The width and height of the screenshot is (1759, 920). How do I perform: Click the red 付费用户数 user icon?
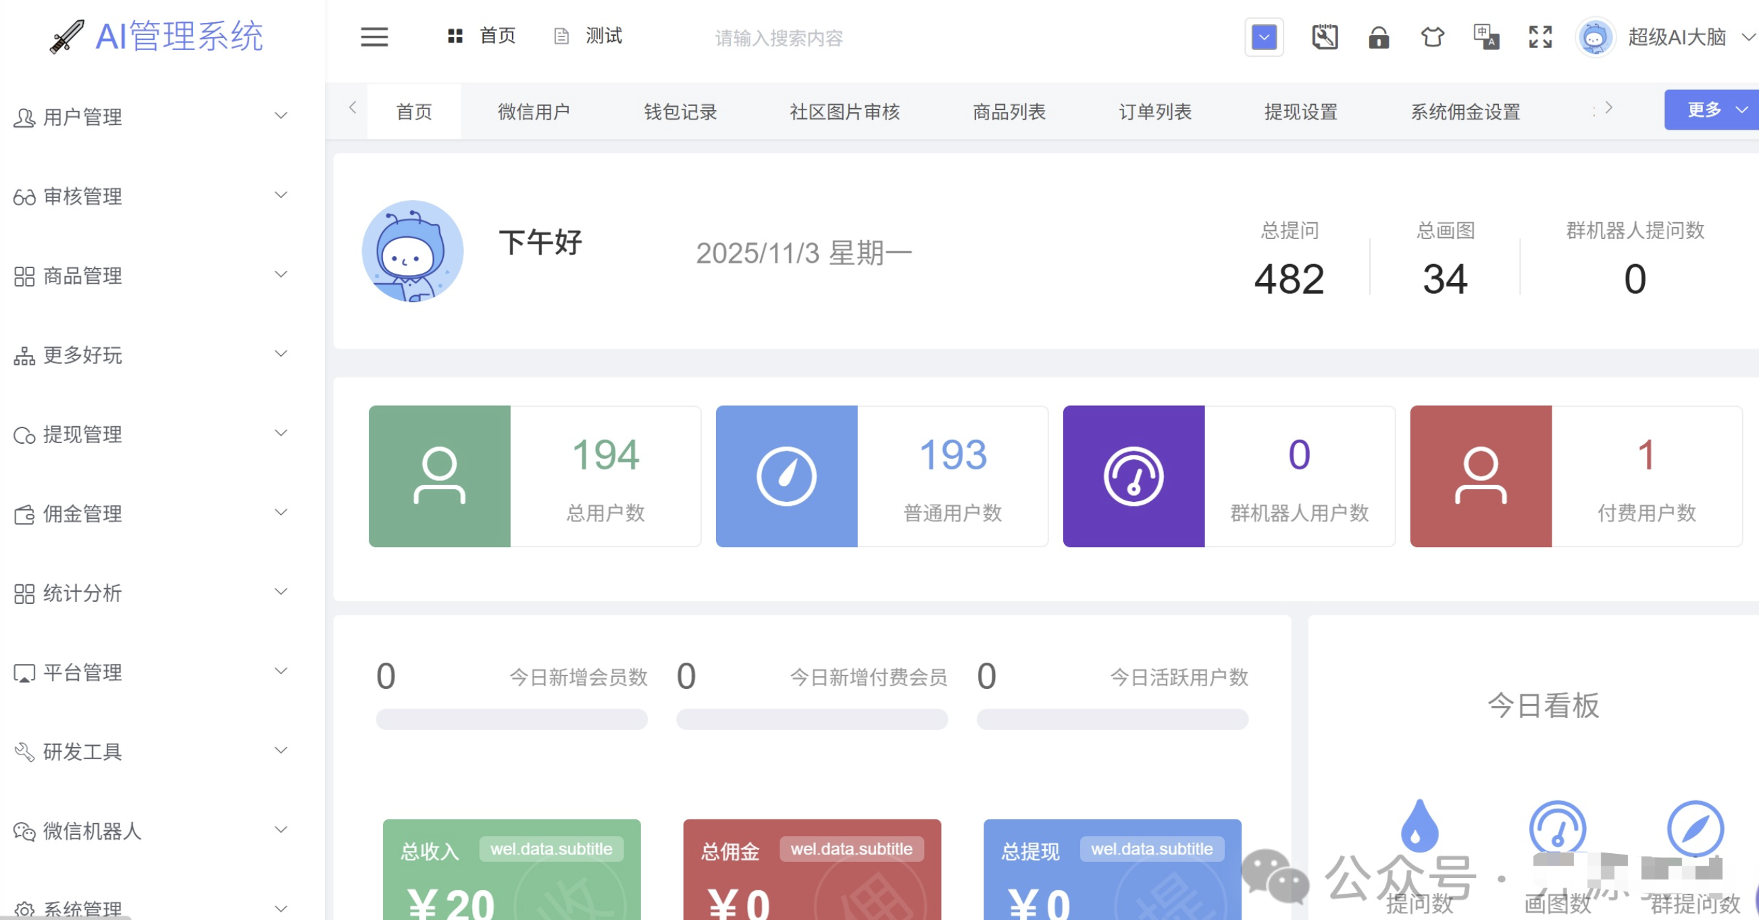pyautogui.click(x=1481, y=476)
